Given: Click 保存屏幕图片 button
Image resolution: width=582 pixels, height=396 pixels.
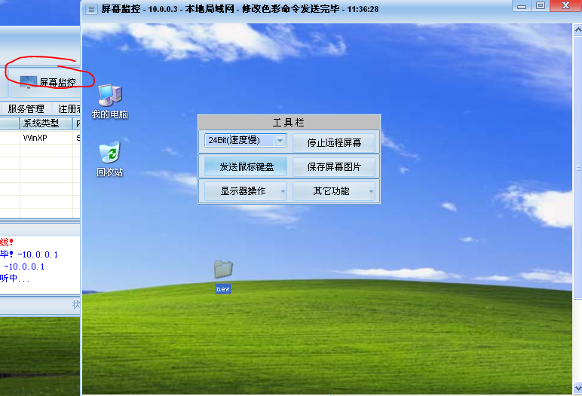Looking at the screenshot, I should pyautogui.click(x=334, y=167).
